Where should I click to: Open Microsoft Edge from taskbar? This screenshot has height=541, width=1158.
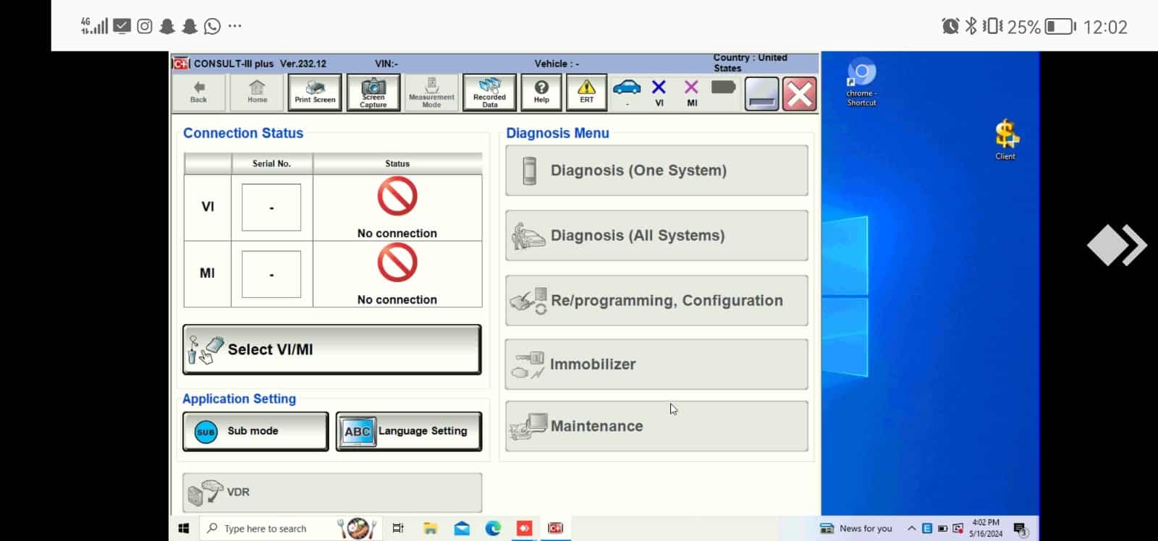point(493,529)
